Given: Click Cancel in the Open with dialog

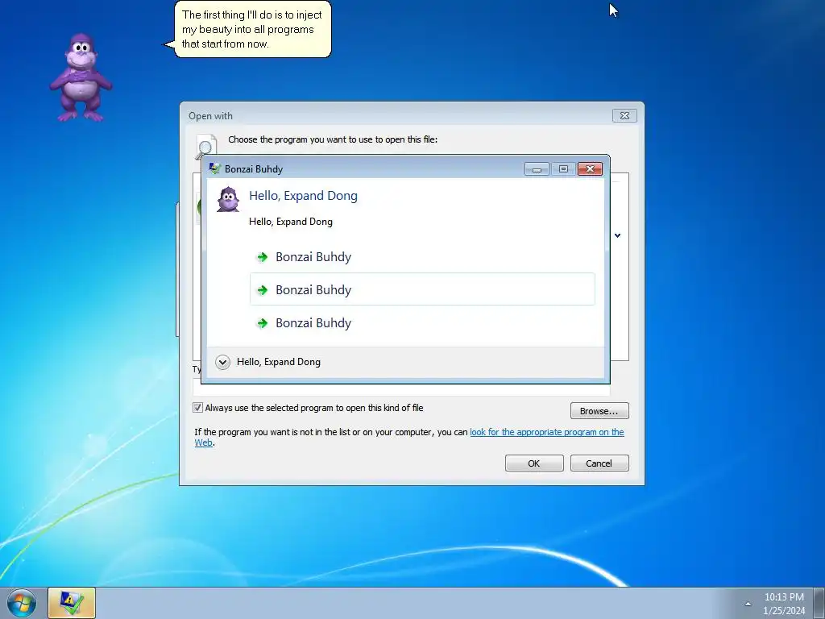Looking at the screenshot, I should click(x=599, y=463).
